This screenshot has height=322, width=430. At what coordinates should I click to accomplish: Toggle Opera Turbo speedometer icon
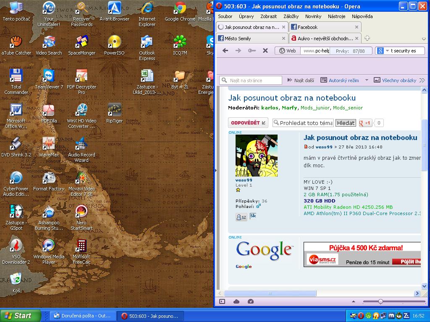[x=250, y=301]
